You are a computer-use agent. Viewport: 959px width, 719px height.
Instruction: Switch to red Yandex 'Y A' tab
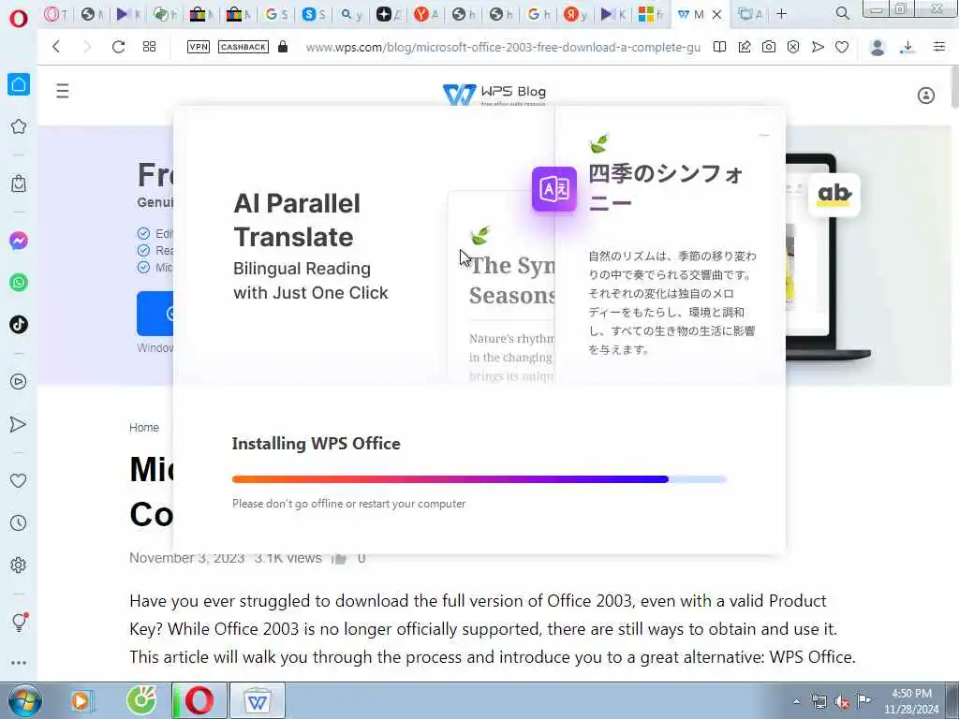426,14
